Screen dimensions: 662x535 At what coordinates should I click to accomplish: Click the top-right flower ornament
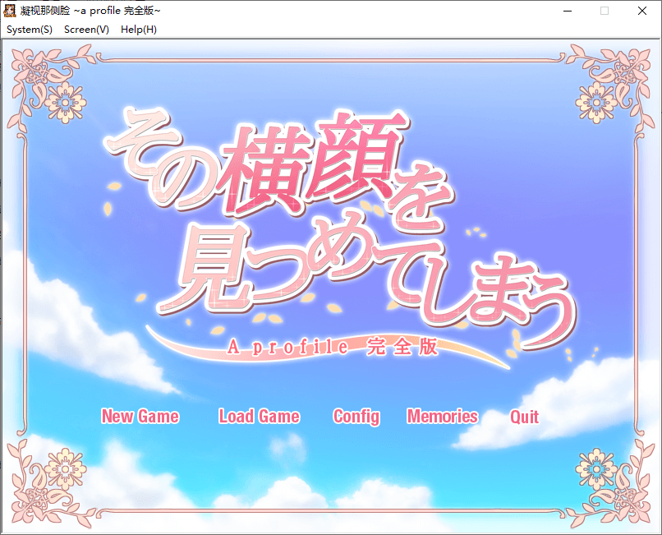[597, 102]
